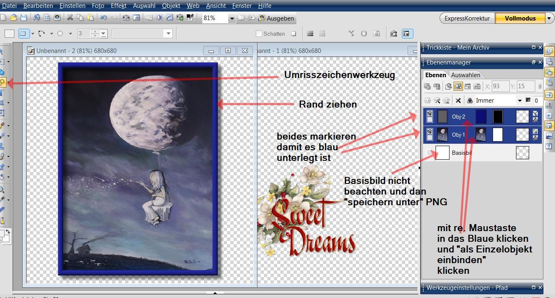
Task: Click the undo arrow icon
Action: tap(103, 18)
